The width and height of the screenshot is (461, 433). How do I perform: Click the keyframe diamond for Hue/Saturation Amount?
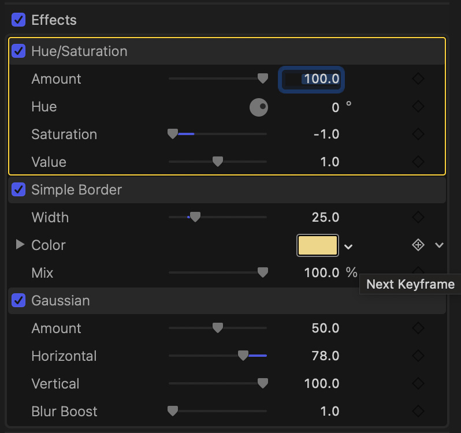coord(418,79)
